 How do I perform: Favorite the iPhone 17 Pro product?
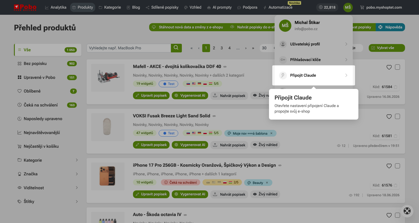tap(389, 166)
